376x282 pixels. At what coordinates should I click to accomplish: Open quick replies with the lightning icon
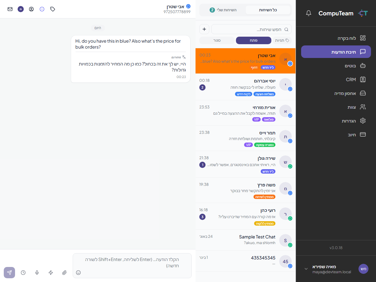(x=51, y=273)
